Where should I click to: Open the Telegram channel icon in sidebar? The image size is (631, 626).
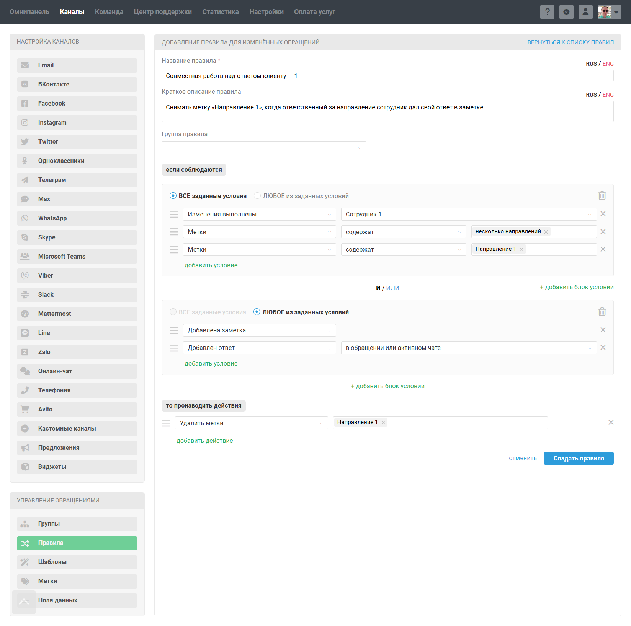[x=25, y=180]
